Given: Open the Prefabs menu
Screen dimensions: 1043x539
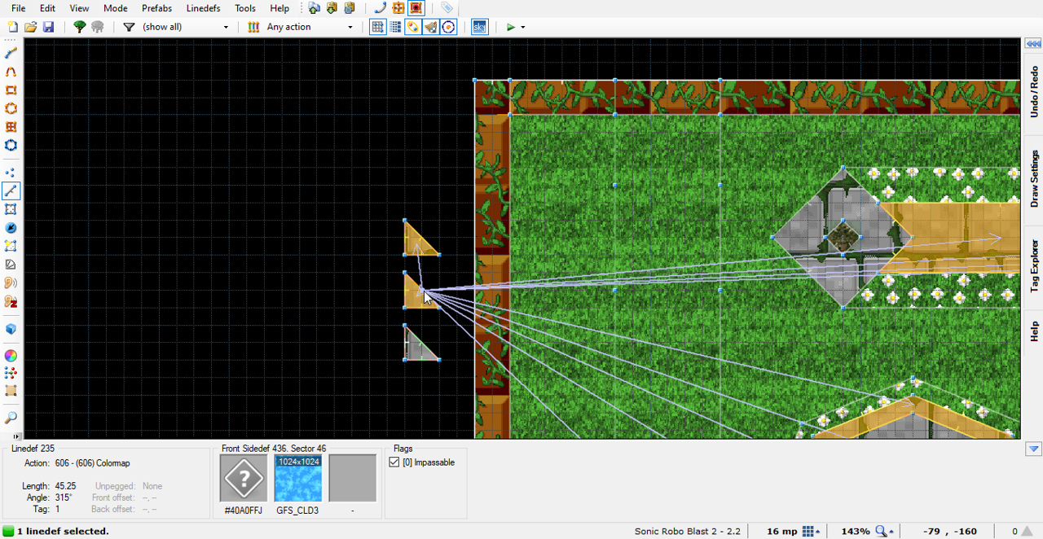Looking at the screenshot, I should (x=156, y=8).
